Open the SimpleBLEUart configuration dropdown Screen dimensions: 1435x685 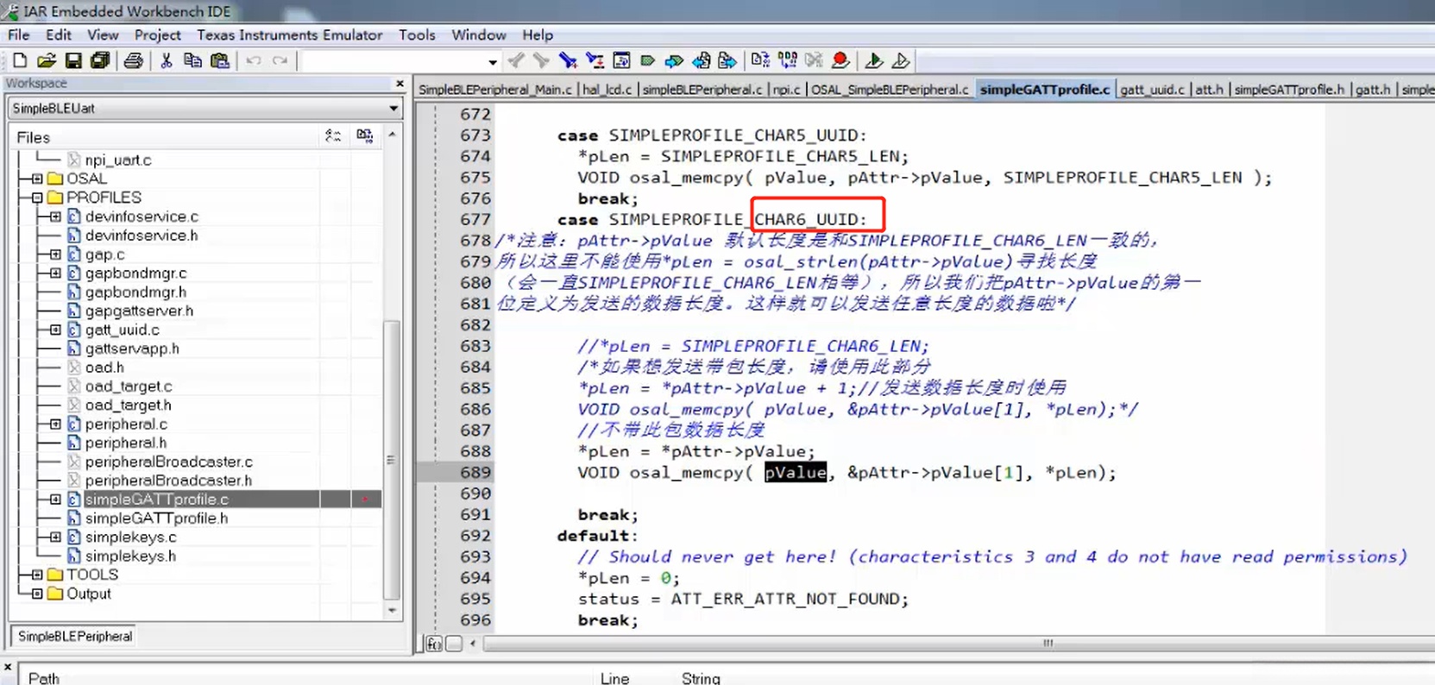(x=393, y=109)
